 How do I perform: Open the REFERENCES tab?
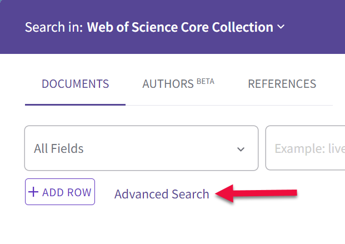pyautogui.click(x=282, y=84)
